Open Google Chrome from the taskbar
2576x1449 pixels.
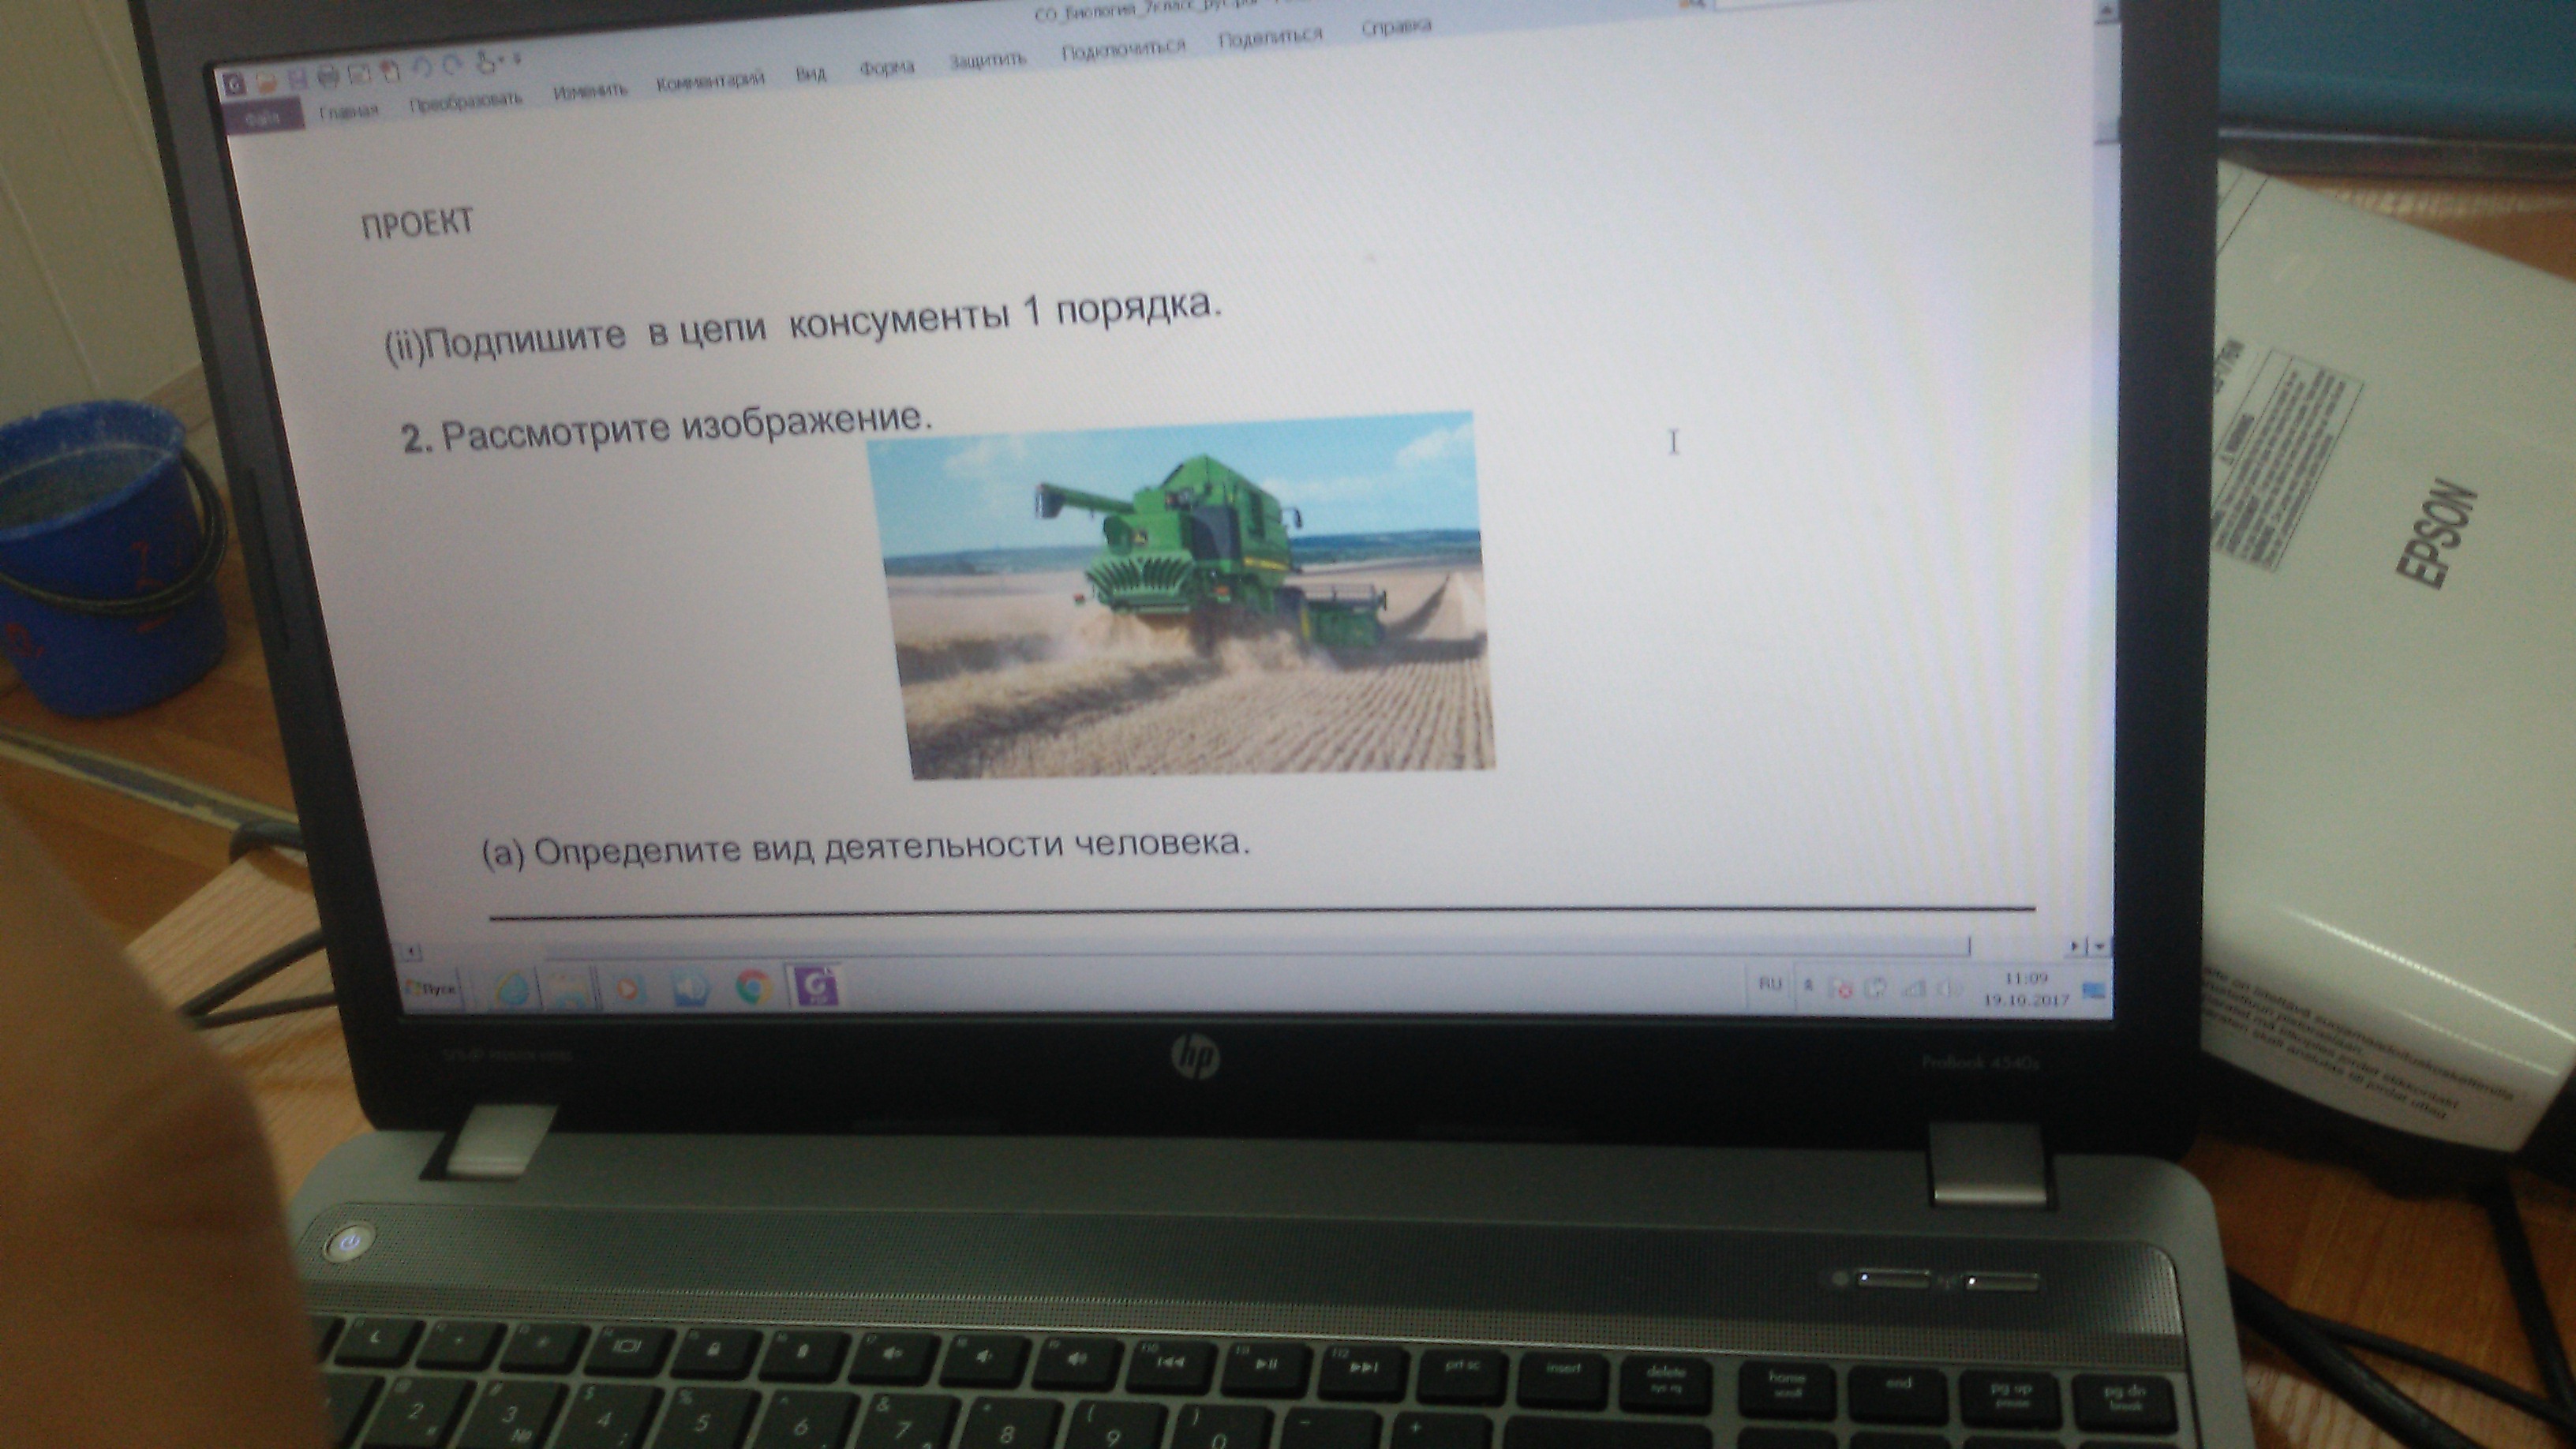(753, 988)
